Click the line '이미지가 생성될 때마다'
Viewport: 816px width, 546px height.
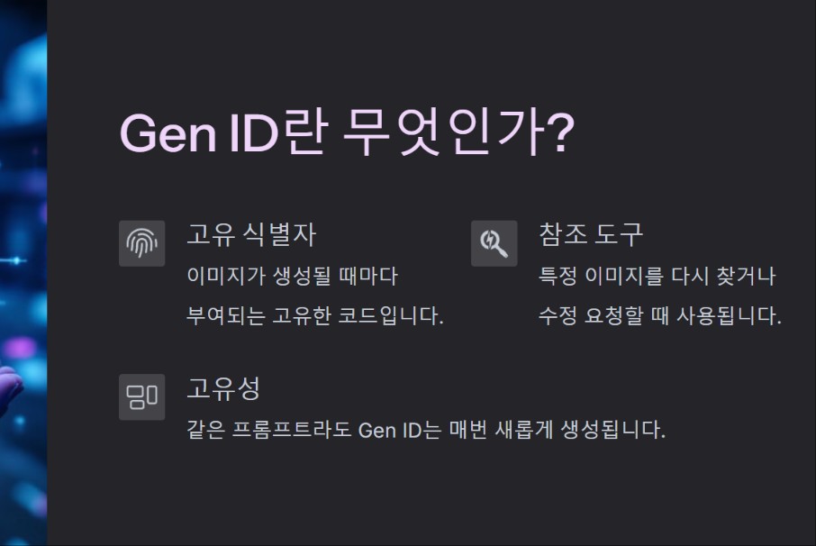coord(292,276)
